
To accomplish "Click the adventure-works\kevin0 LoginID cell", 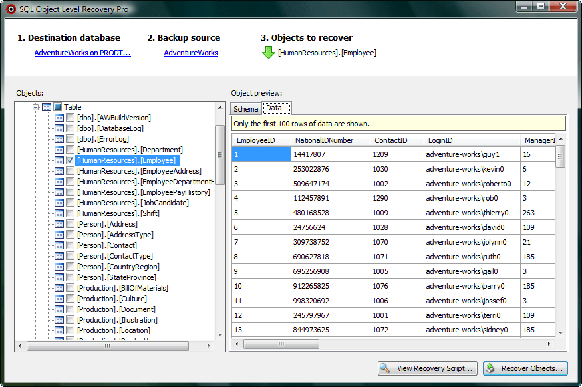I will (x=472, y=169).
